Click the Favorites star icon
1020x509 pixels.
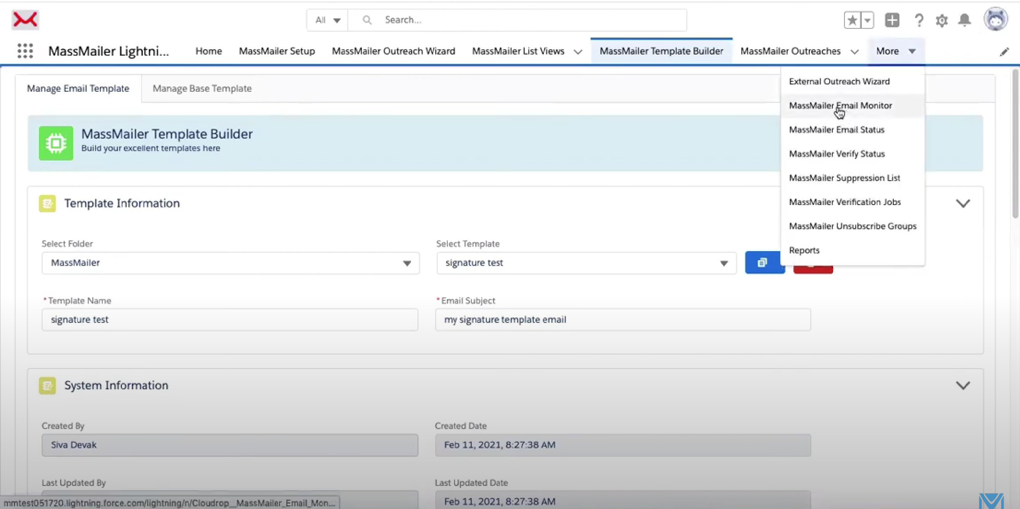click(852, 20)
